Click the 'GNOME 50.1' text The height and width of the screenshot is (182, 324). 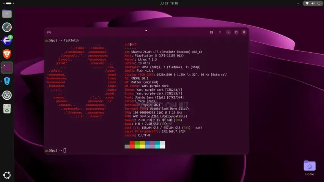pos(140,78)
